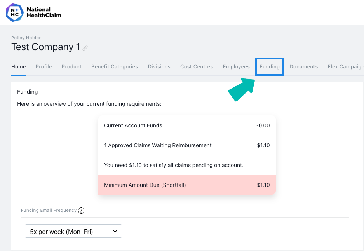The width and height of the screenshot is (364, 251).
Task: Click the link icon beside Test Company 1
Action: click(x=85, y=48)
